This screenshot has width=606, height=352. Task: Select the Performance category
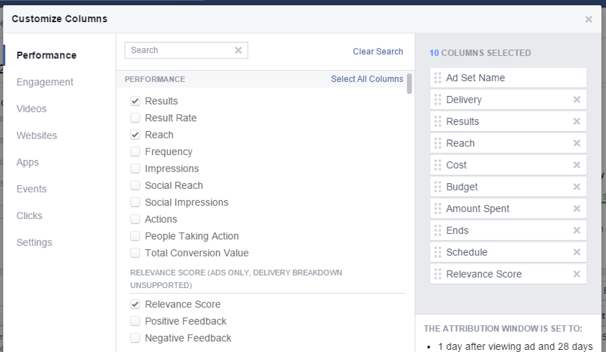46,55
